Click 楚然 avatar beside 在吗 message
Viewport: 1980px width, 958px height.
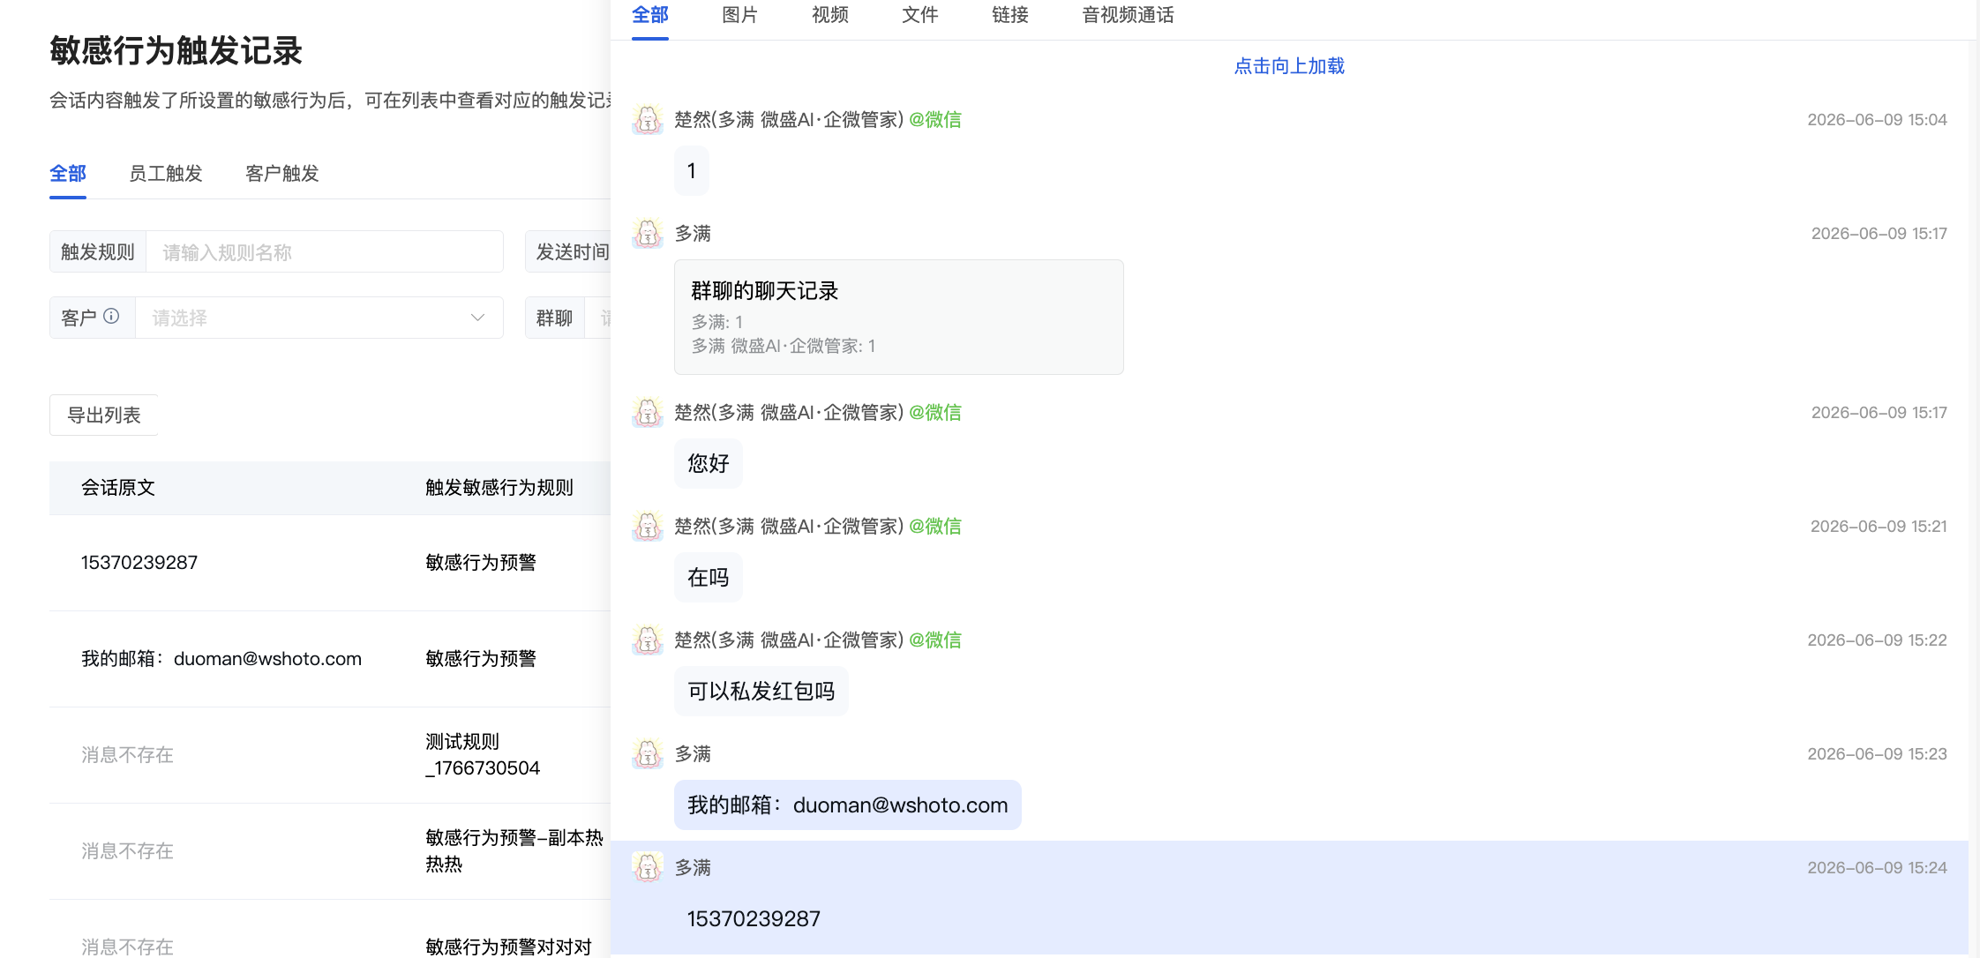click(648, 526)
